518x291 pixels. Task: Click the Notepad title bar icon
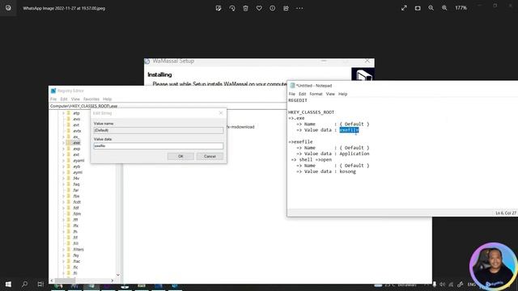pyautogui.click(x=292, y=86)
